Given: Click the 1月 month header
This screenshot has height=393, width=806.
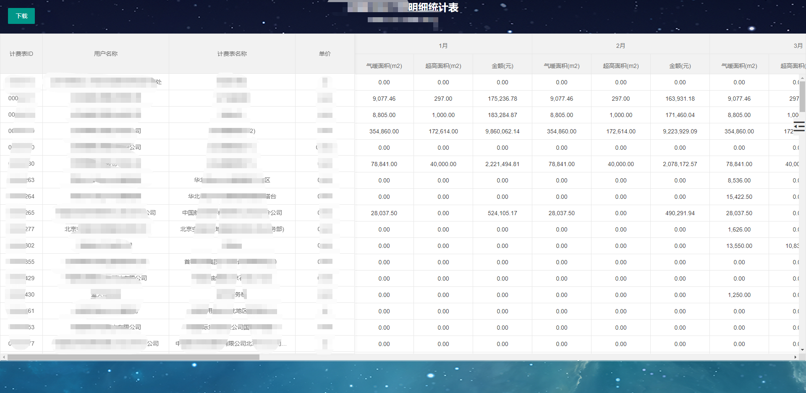Looking at the screenshot, I should coord(443,46).
